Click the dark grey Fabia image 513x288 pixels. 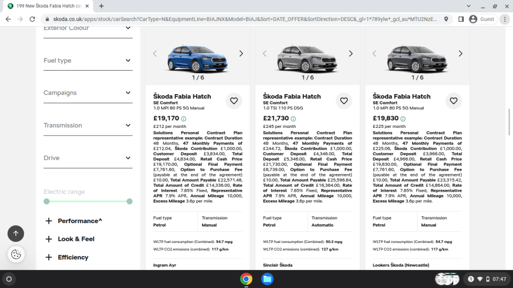tap(417, 58)
